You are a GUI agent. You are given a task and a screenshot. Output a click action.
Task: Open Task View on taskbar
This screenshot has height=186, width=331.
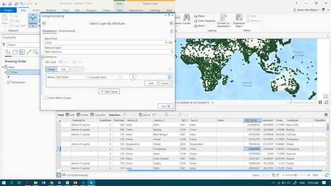click(20, 182)
